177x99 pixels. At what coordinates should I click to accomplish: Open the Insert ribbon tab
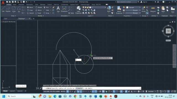pyautogui.click(x=15, y=5)
